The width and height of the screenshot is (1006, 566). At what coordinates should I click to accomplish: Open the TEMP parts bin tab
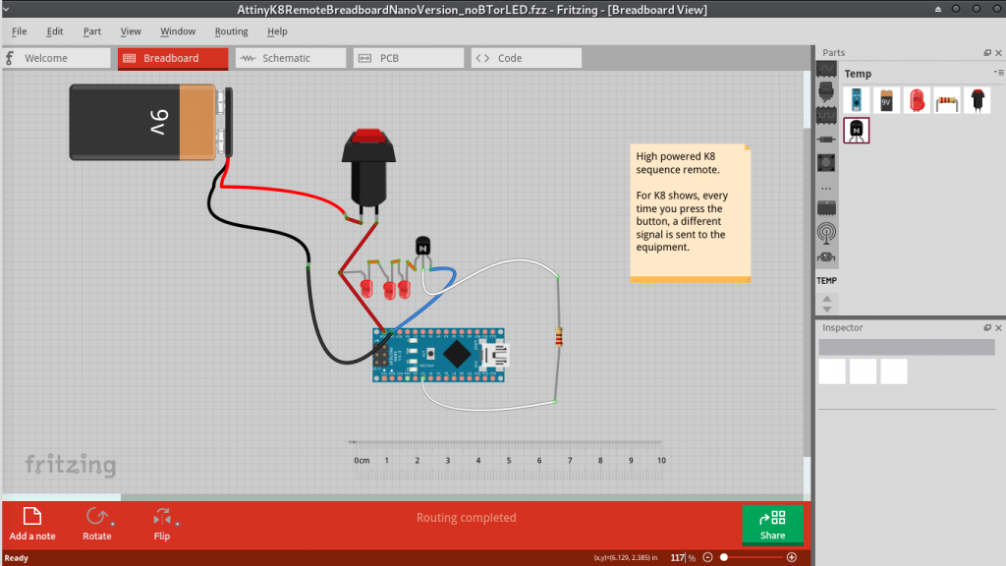pos(826,280)
